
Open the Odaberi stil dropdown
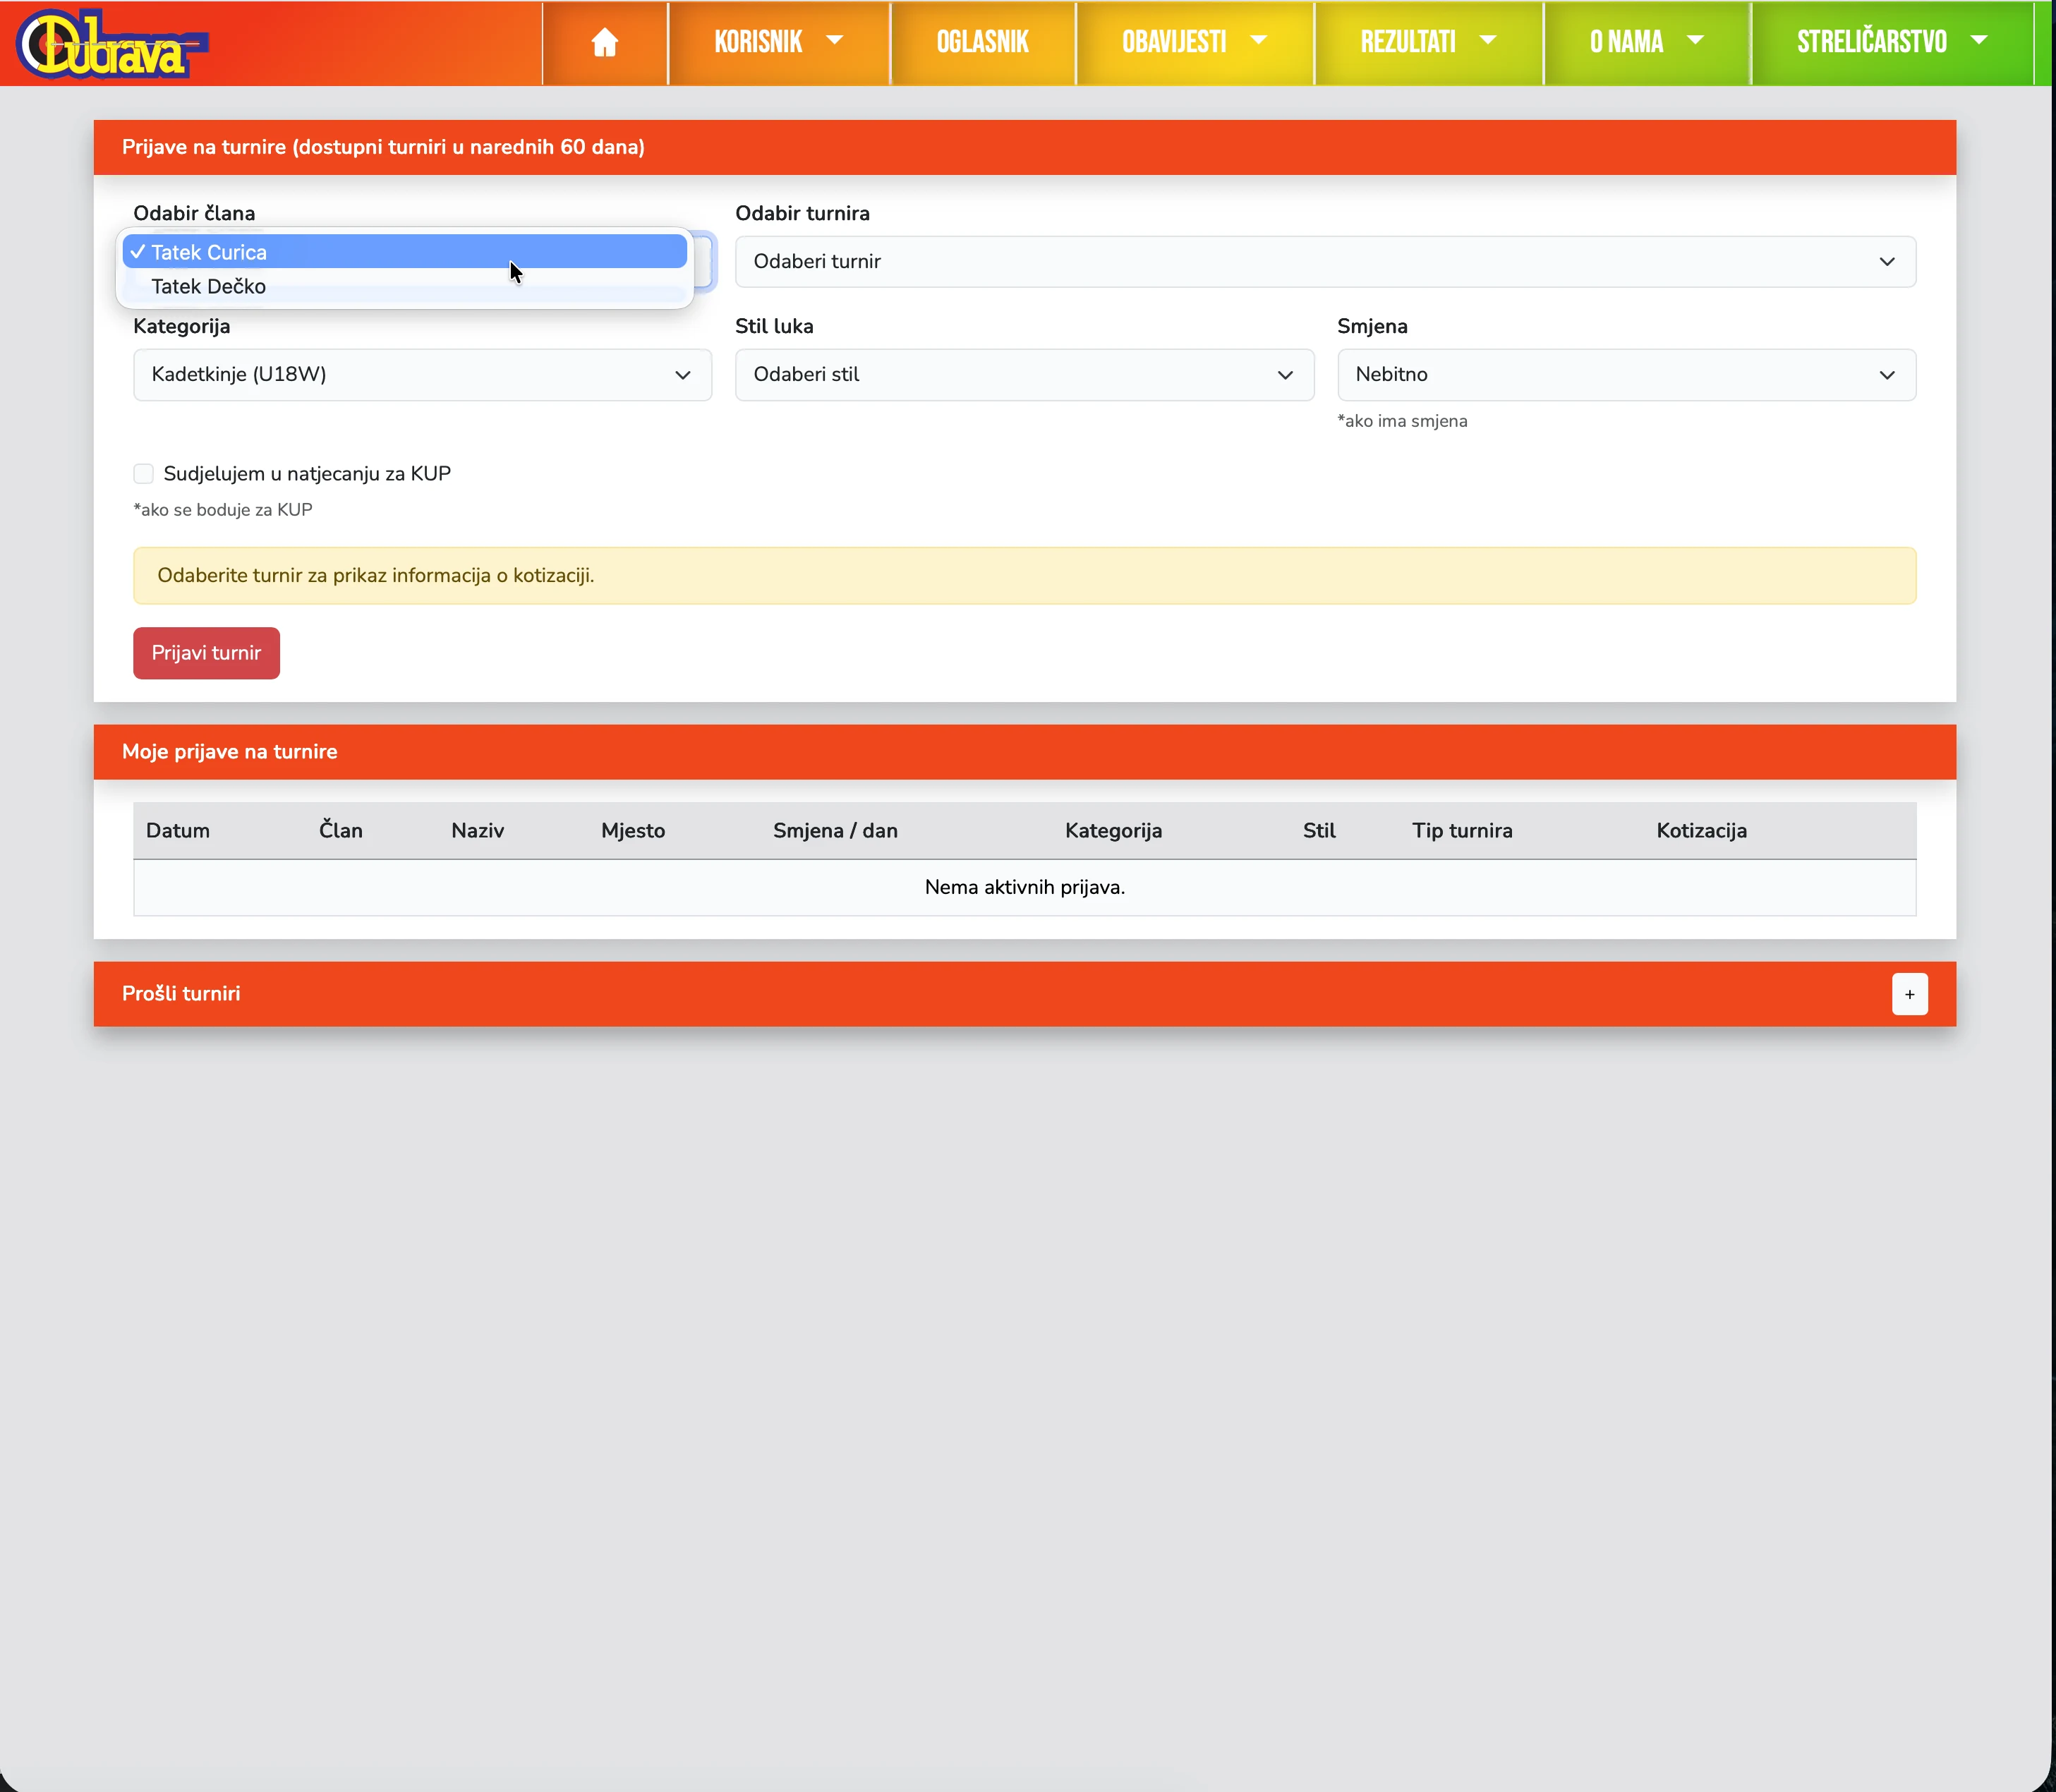click(x=1023, y=375)
